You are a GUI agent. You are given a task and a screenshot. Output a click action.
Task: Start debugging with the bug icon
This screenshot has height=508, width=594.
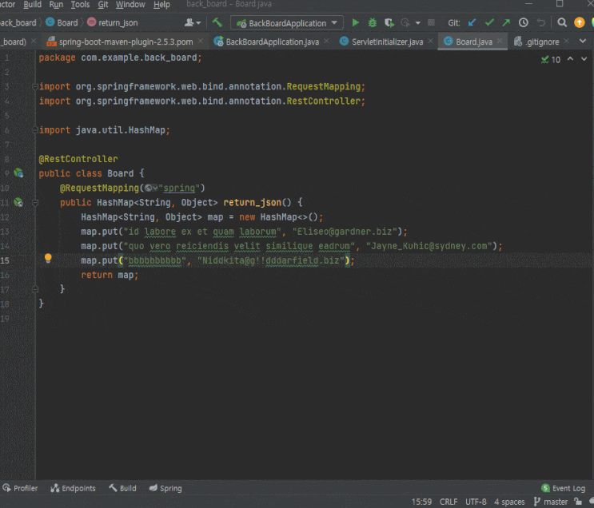373,22
